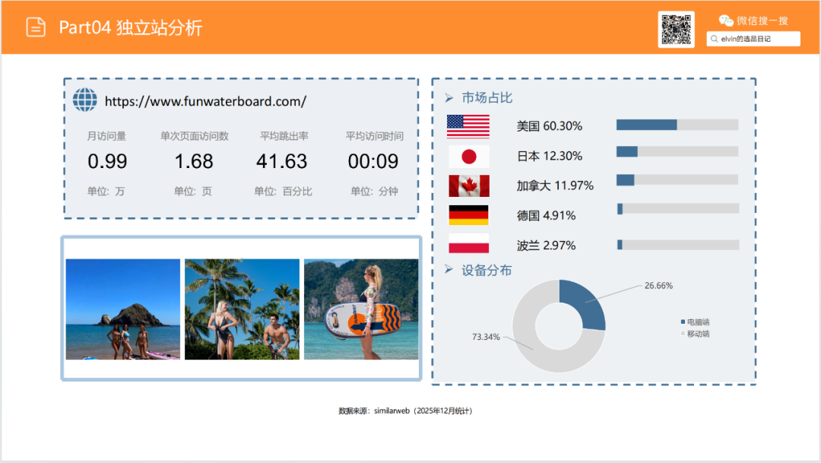Click the Japan flag icon
The image size is (821, 463).
click(x=468, y=157)
